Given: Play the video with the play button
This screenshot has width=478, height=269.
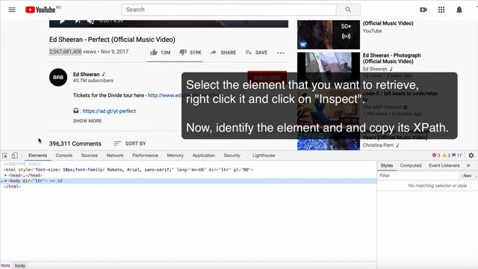Looking at the screenshot, I should (62, 21).
